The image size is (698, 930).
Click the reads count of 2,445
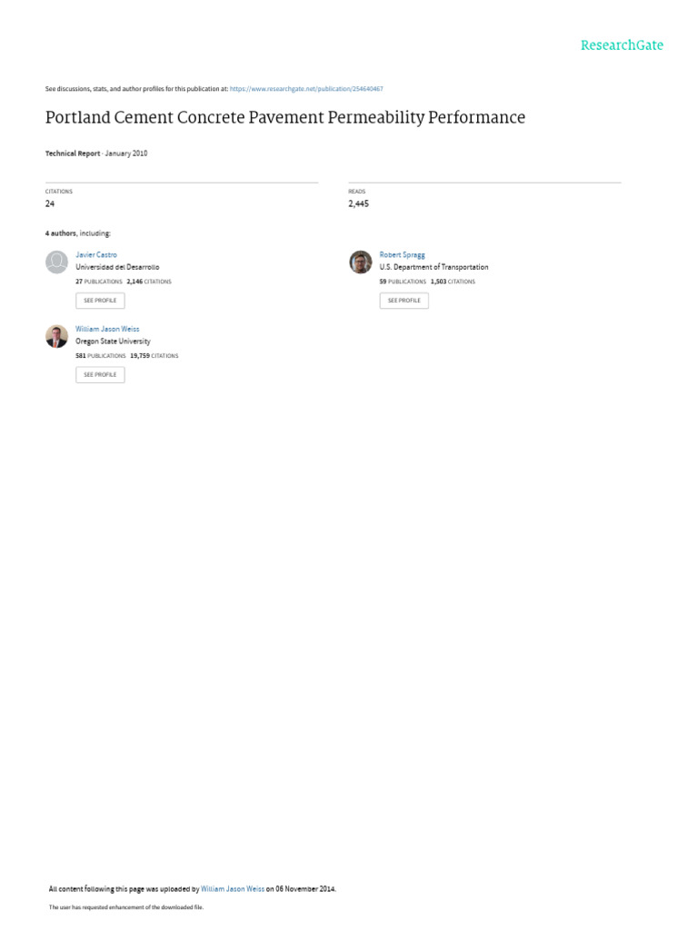pos(358,203)
